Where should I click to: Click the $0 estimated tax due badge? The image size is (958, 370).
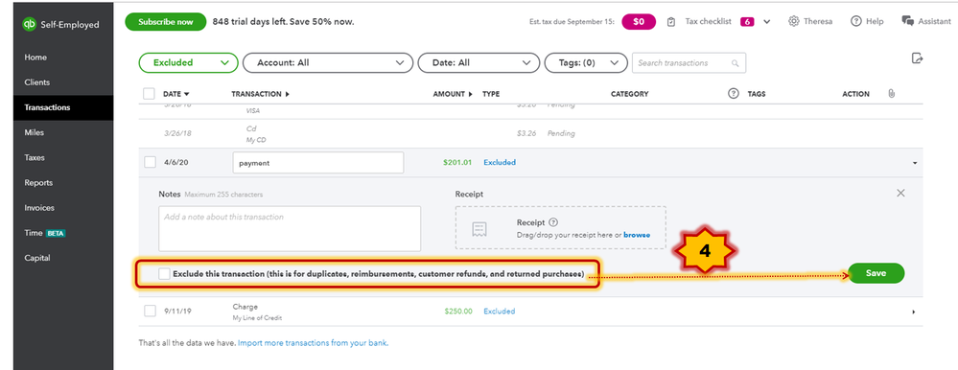click(x=639, y=21)
